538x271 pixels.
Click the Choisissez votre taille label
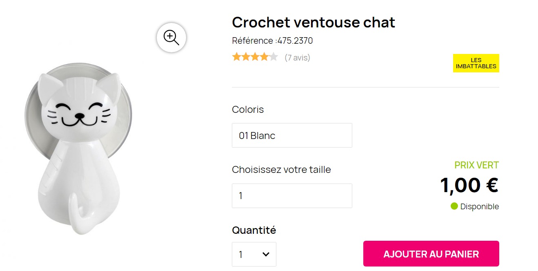(x=281, y=170)
